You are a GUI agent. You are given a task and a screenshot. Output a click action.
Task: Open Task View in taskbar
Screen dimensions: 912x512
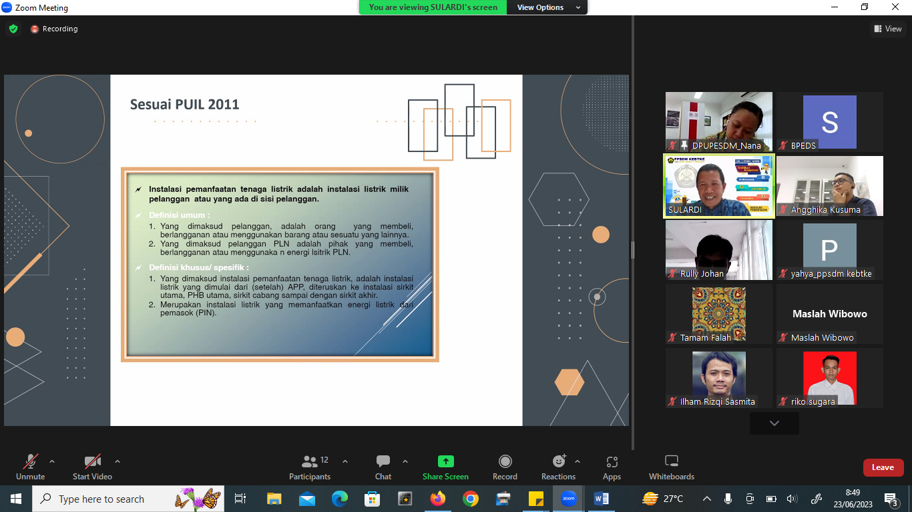coord(240,499)
